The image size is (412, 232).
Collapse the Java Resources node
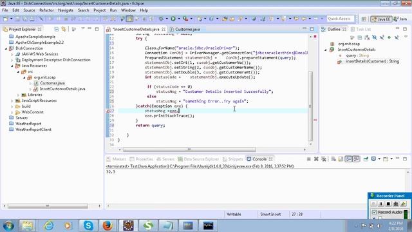12,66
